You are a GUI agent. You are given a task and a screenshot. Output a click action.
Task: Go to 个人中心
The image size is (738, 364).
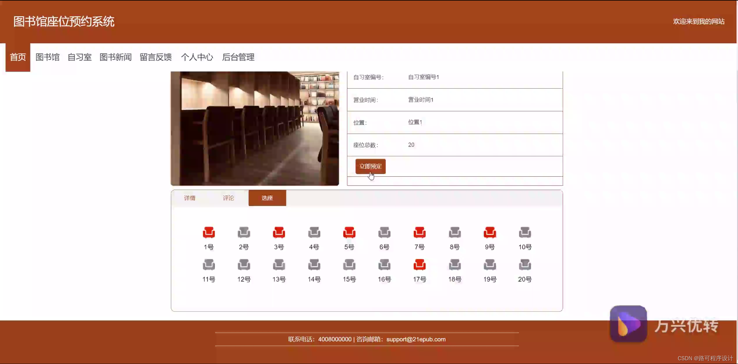click(197, 57)
